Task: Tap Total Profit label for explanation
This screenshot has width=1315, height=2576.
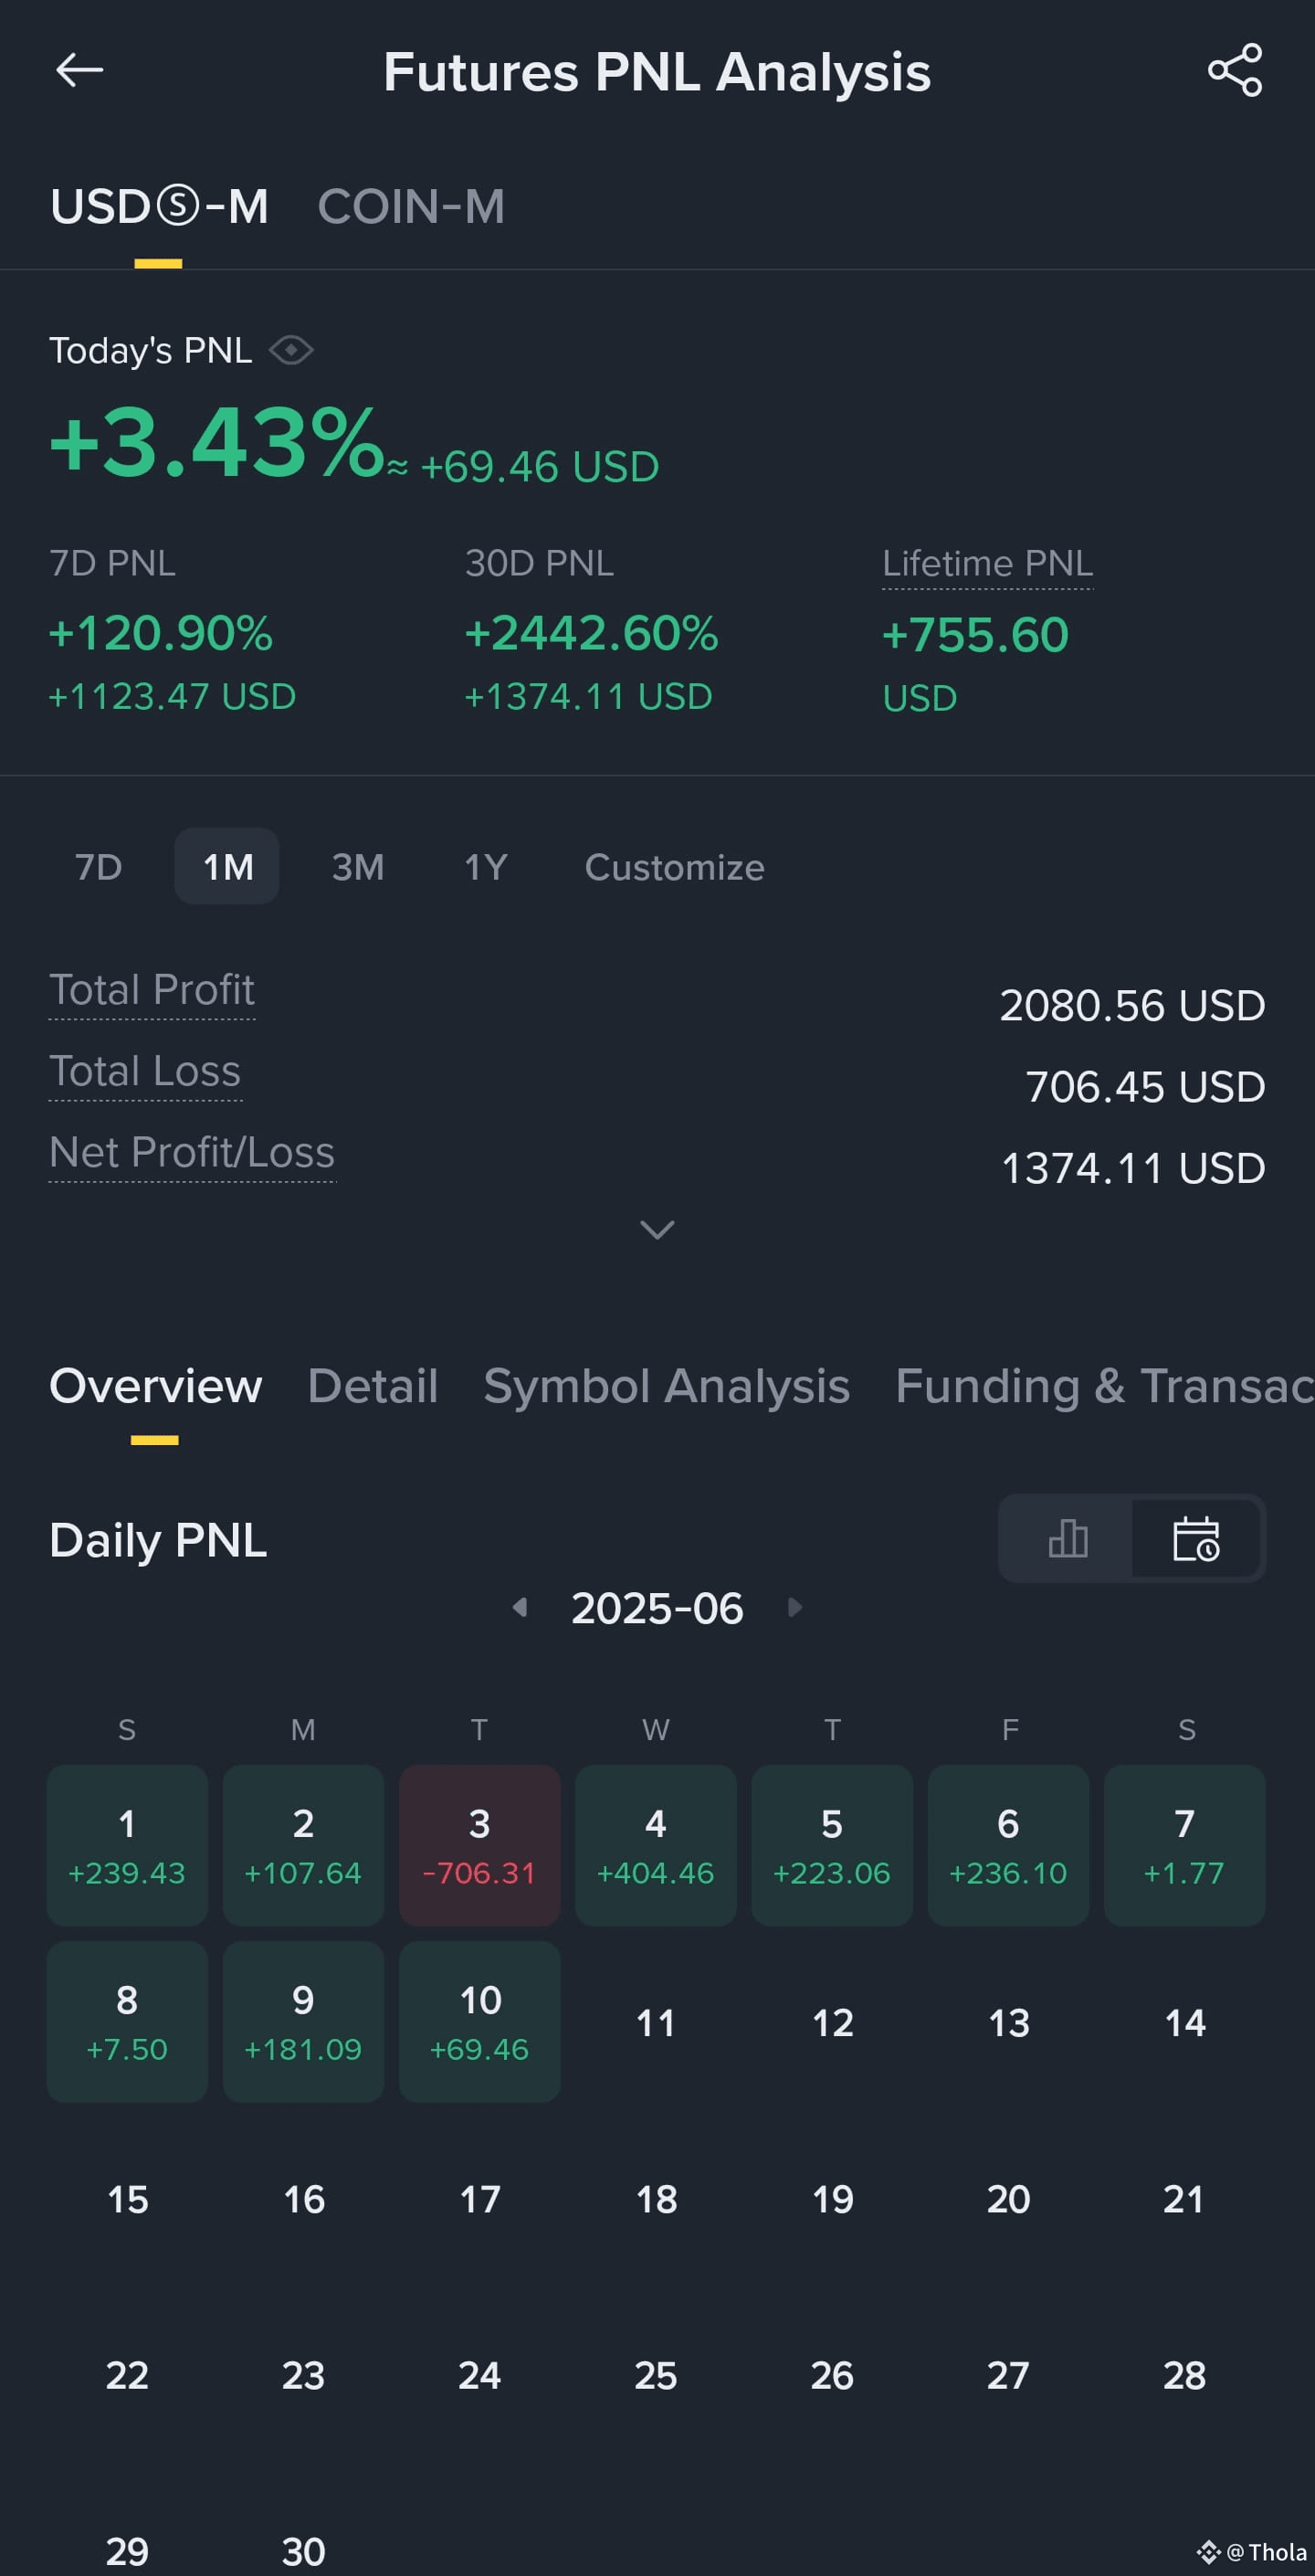Action: pos(152,990)
